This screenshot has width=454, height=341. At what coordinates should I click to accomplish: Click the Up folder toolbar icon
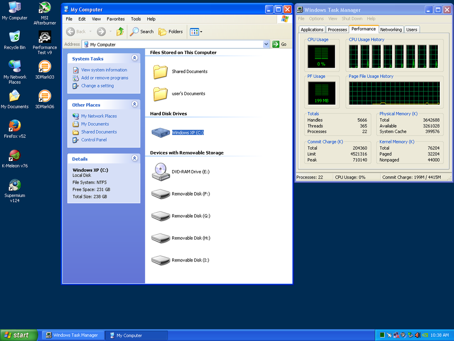(x=120, y=32)
